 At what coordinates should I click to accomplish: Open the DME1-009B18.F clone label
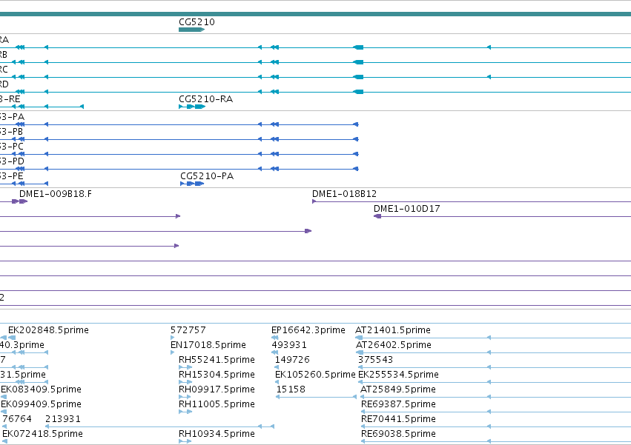pyautogui.click(x=56, y=194)
